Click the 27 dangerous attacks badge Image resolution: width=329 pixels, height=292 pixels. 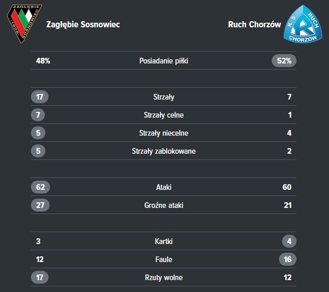pyautogui.click(x=40, y=205)
